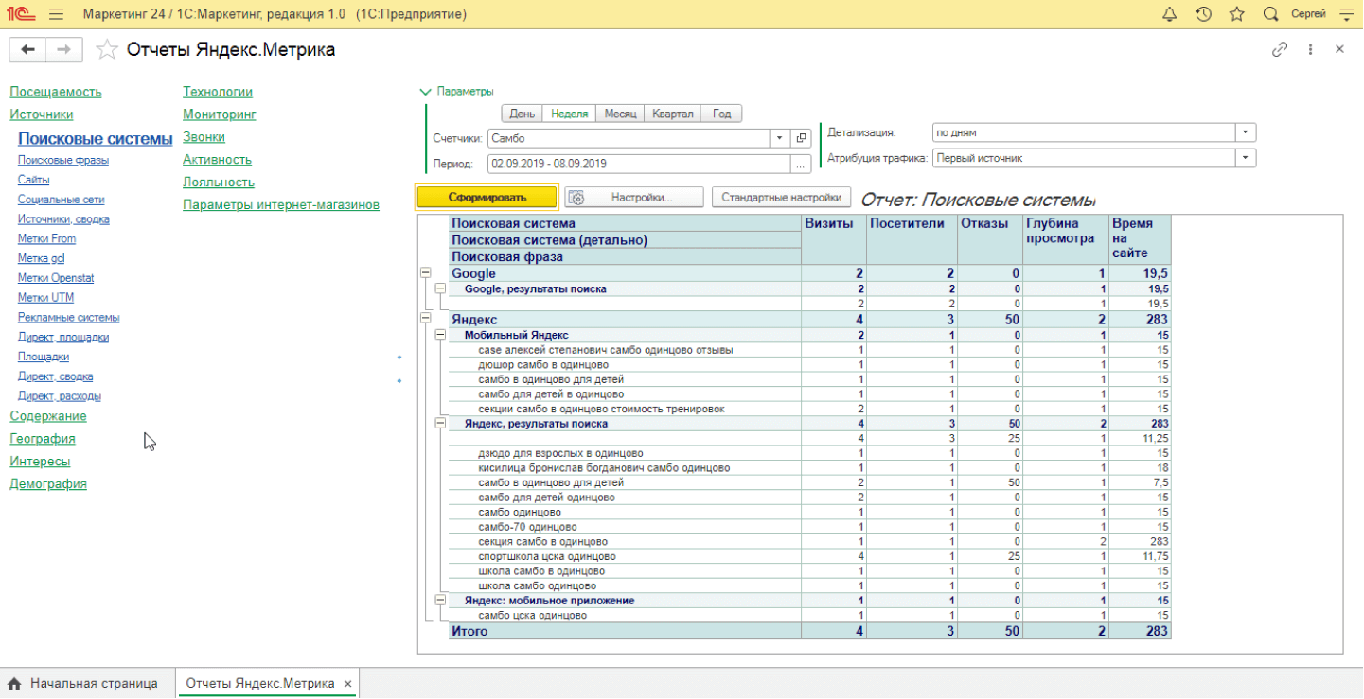Open favorites star in title bar
The height and width of the screenshot is (699, 1364).
(1236, 14)
